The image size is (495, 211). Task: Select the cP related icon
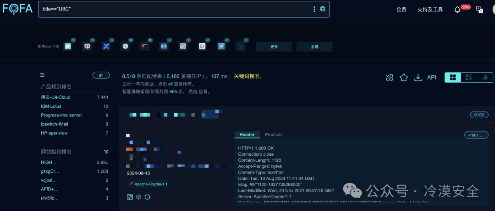click(x=87, y=47)
